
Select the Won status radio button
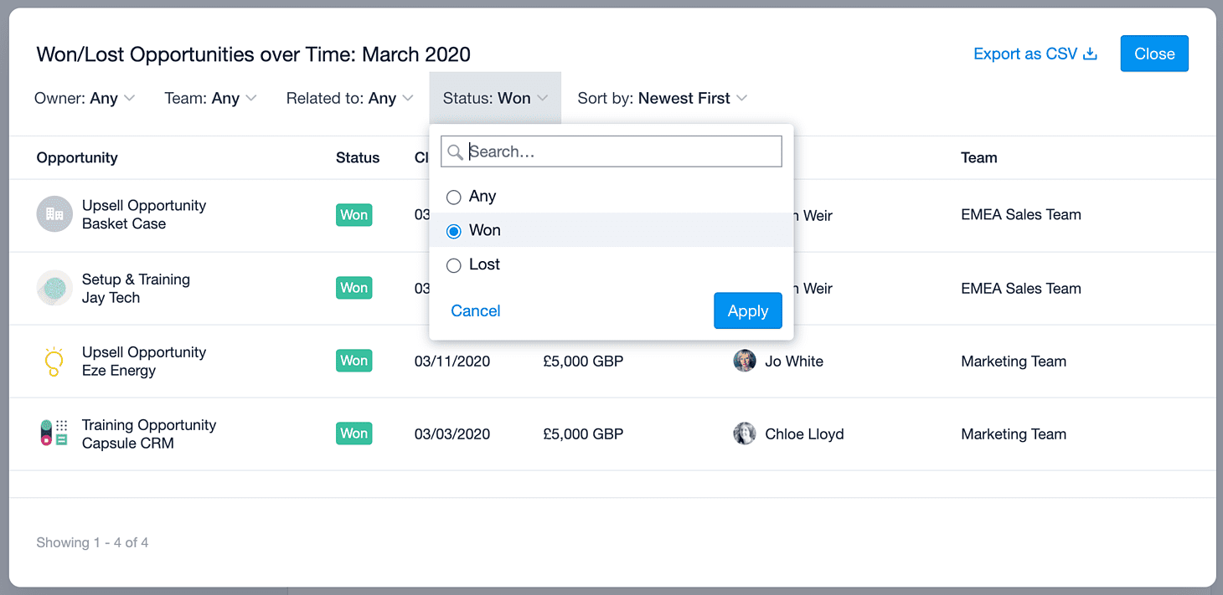click(454, 231)
